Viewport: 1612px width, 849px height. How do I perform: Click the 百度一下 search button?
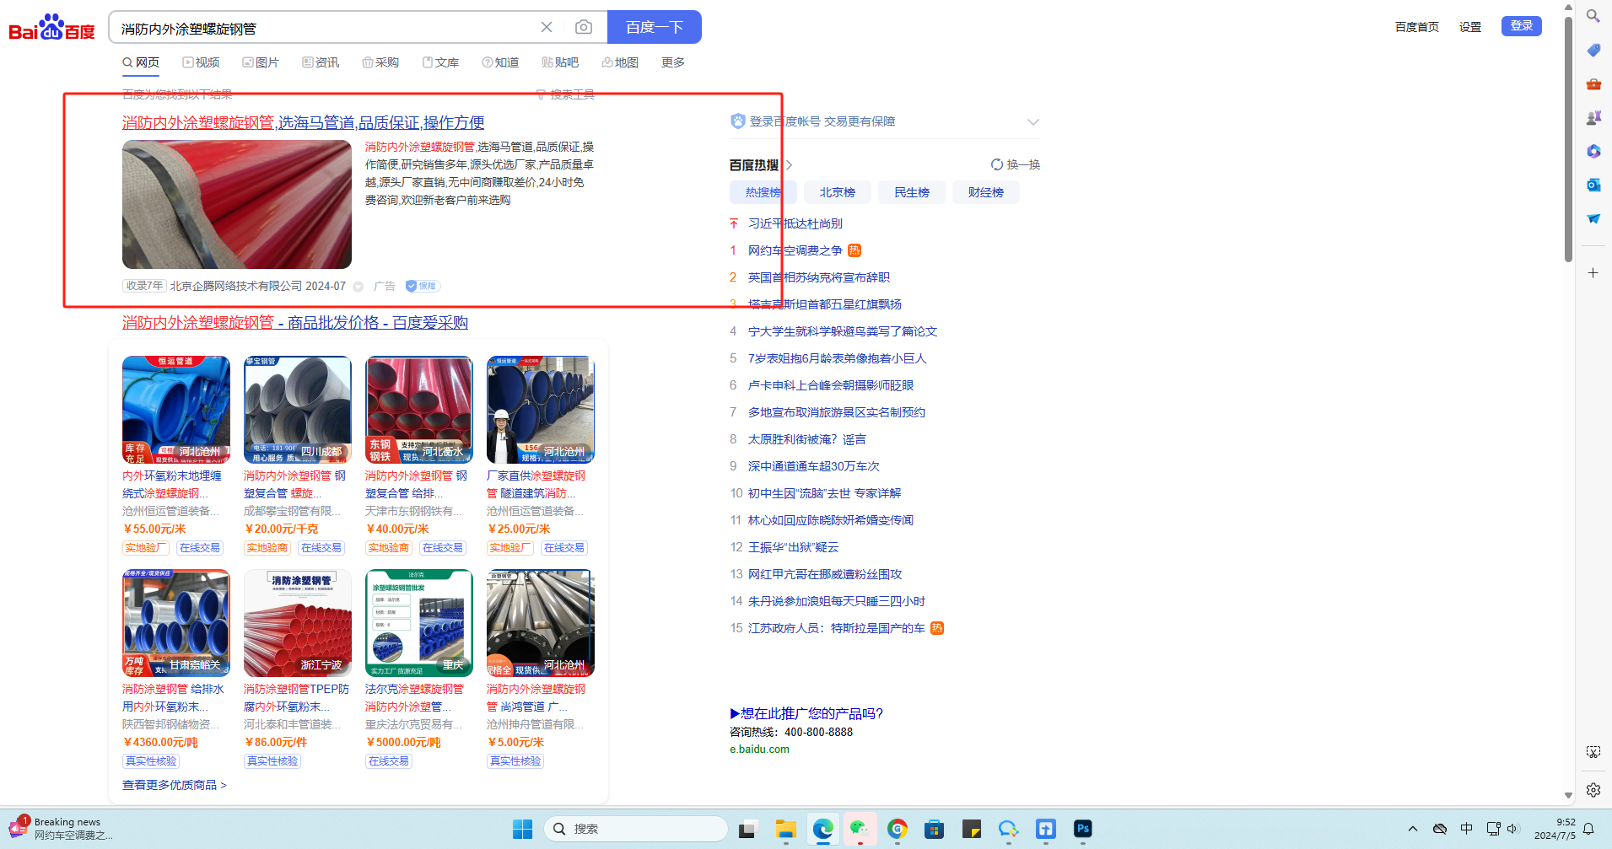click(655, 27)
